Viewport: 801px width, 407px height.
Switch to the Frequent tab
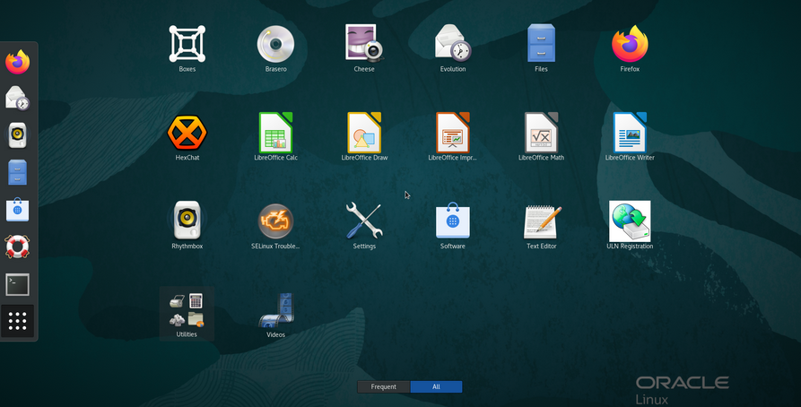pos(384,386)
